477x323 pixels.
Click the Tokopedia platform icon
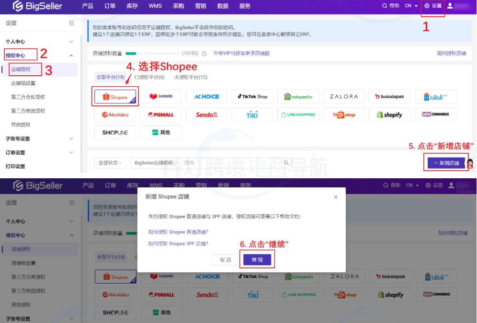[x=298, y=96]
